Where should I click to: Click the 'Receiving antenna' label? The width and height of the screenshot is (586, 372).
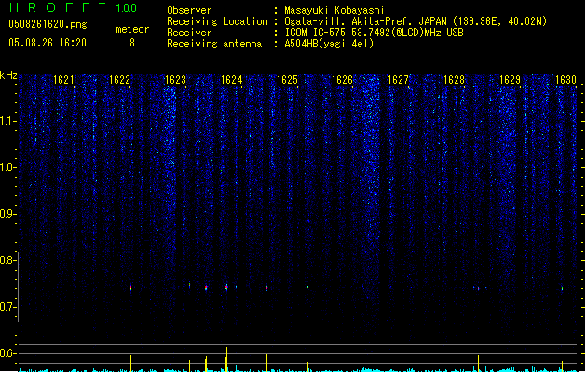(214, 44)
